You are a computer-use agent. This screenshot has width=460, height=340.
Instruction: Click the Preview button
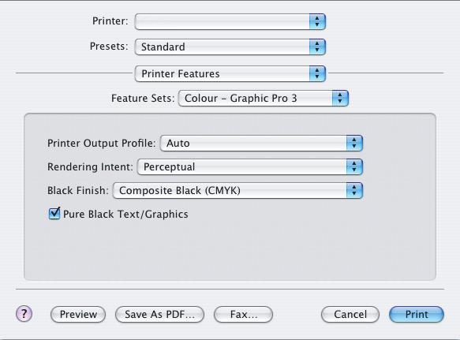[78, 314]
